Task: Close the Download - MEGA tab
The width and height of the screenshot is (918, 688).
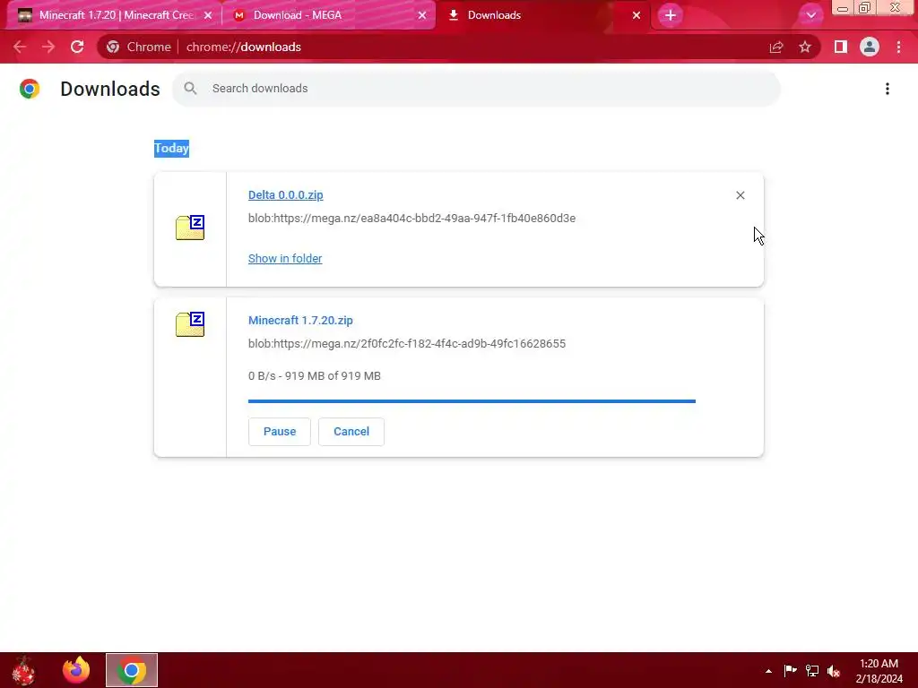Action: pos(421,16)
